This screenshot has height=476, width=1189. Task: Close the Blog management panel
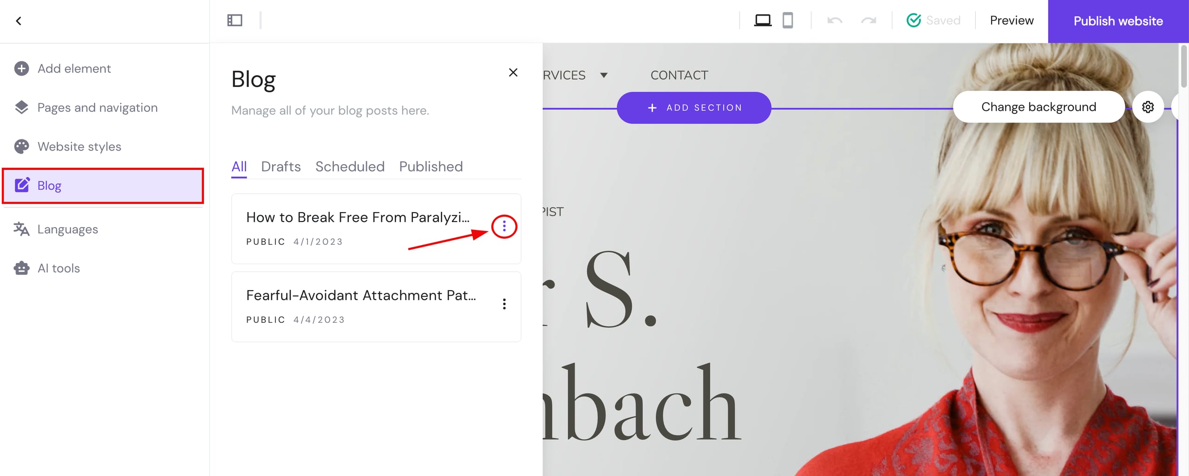click(x=513, y=72)
